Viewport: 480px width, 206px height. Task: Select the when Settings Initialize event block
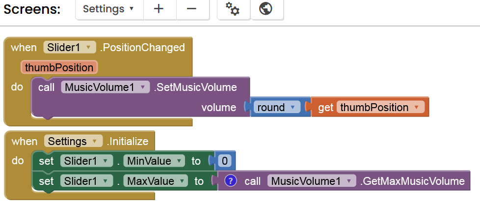(x=24, y=142)
